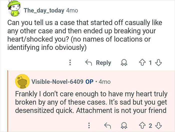Open Visible-Novel-6409's user profile link
The width and height of the screenshot is (175, 132).
click(x=57, y=82)
